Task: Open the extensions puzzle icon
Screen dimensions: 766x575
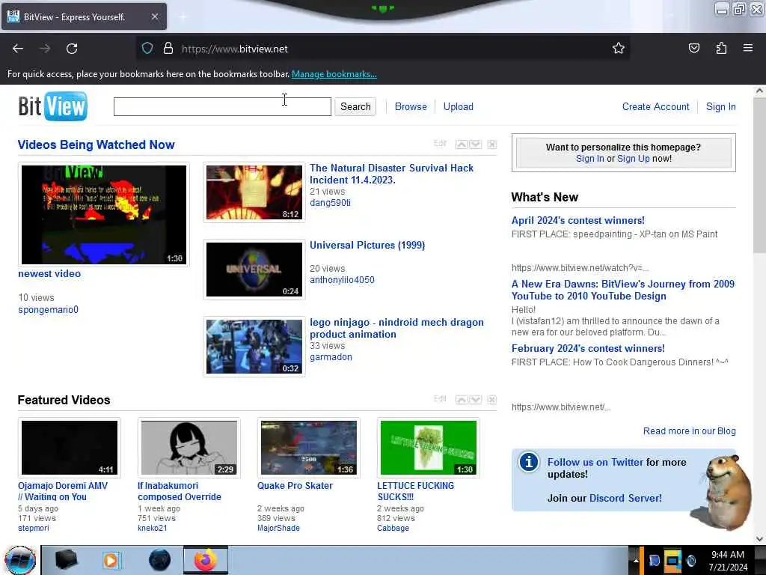Action: tap(721, 48)
